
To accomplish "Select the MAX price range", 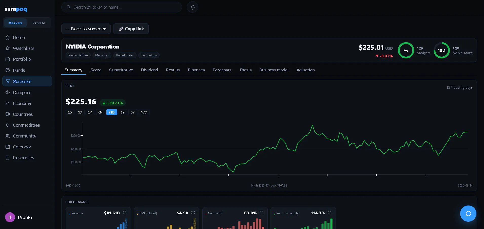I will point(144,112).
